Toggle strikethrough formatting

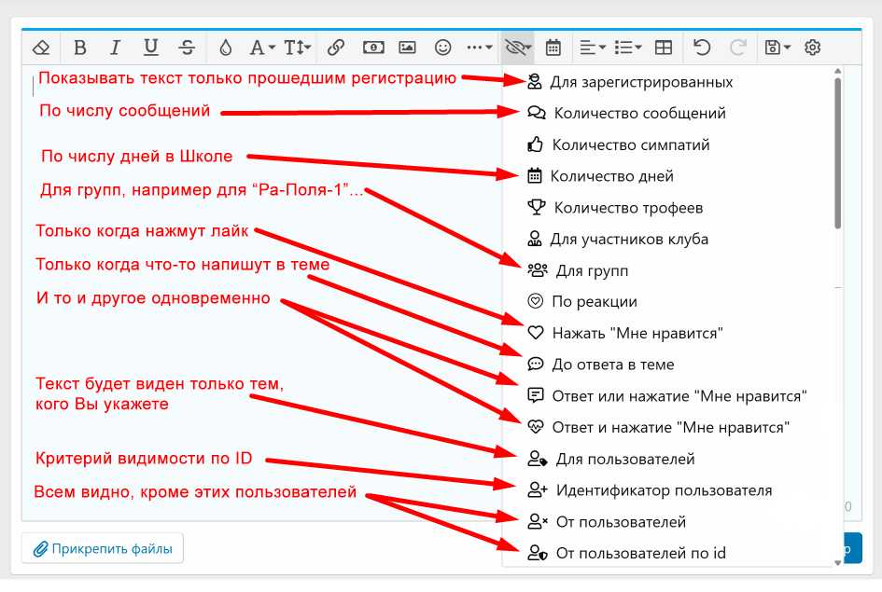pos(185,47)
